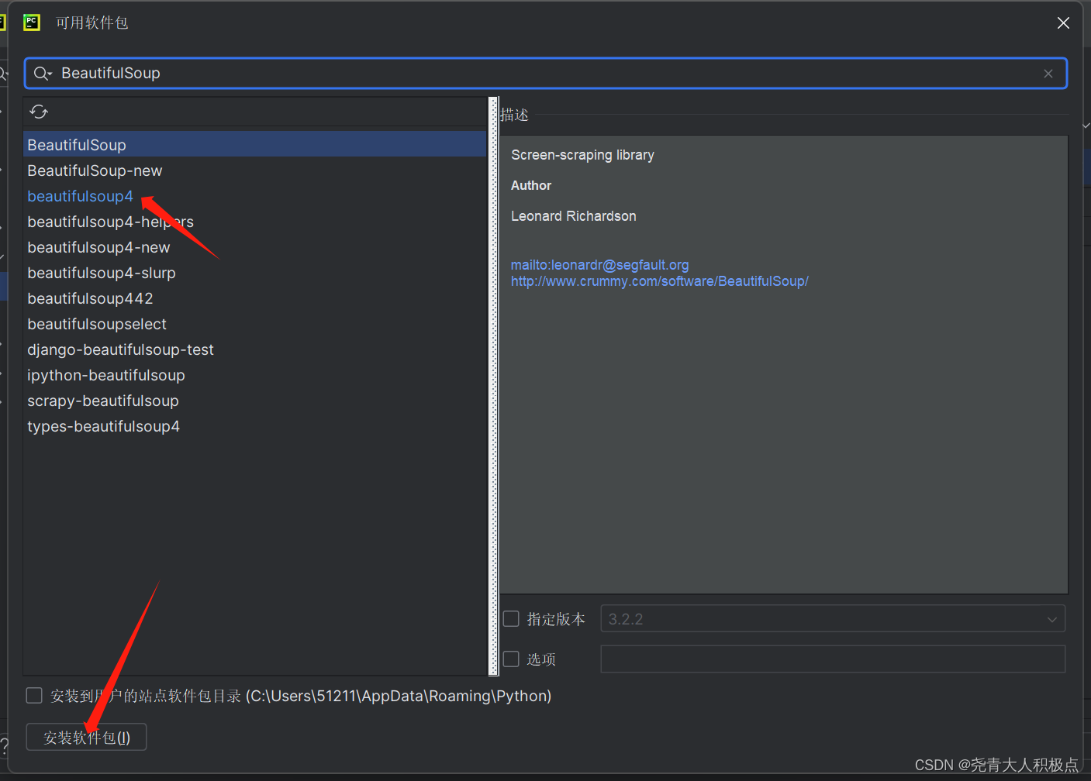Clear the search field with the X icon
The height and width of the screenshot is (781, 1091).
[1048, 74]
